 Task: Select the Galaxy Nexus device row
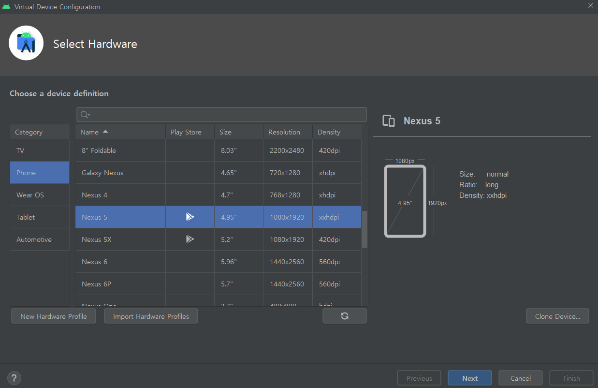(x=219, y=173)
